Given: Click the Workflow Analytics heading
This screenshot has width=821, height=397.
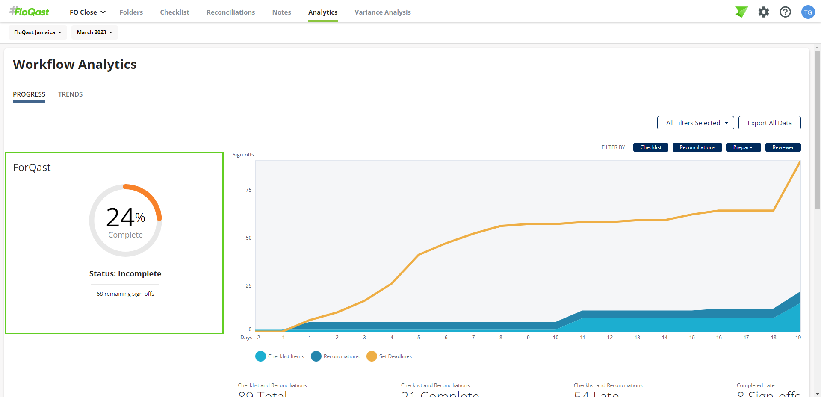Looking at the screenshot, I should [x=75, y=65].
